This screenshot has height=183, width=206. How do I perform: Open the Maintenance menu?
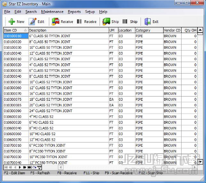[52, 12]
